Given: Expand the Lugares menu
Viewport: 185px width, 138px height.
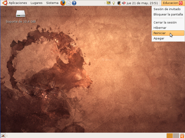Looking at the screenshot, I should coord(37,3).
